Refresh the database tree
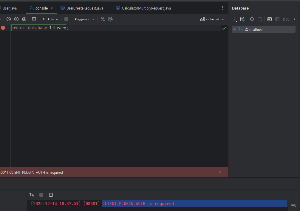Screen dimensions: 300x211 coord(252,19)
